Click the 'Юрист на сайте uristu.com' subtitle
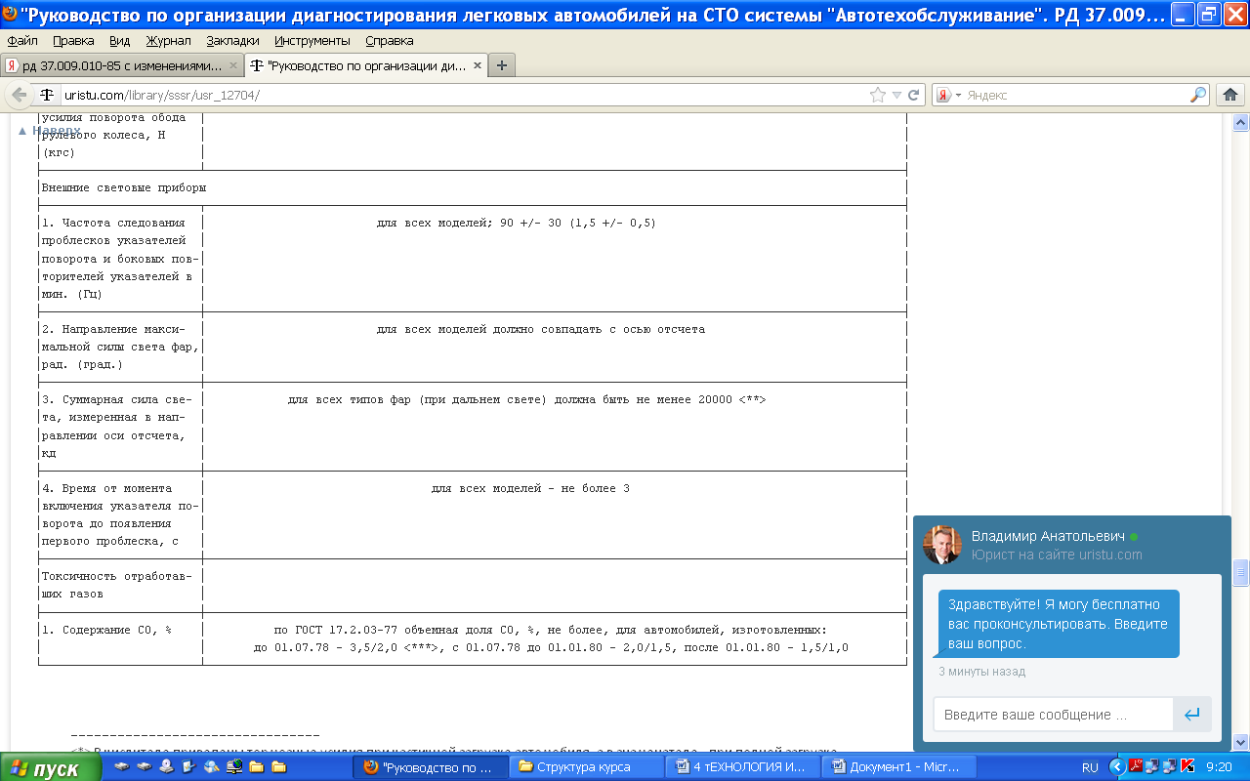 coord(1057,555)
